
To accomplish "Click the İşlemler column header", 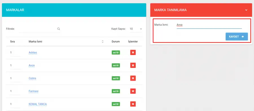I will [x=133, y=41].
